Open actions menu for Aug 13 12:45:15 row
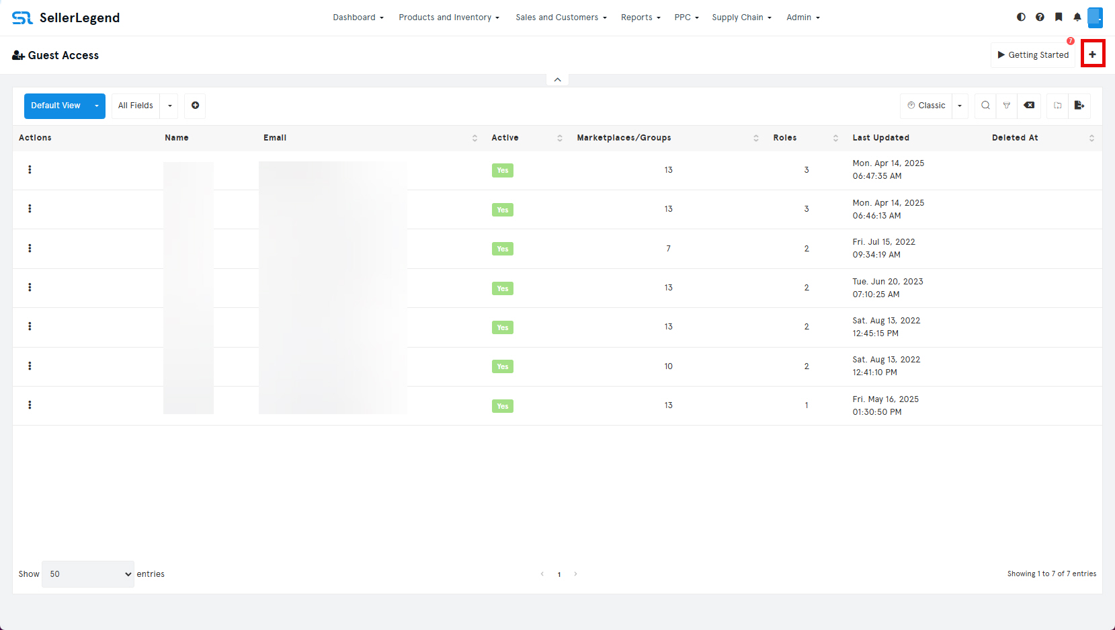 (x=30, y=326)
